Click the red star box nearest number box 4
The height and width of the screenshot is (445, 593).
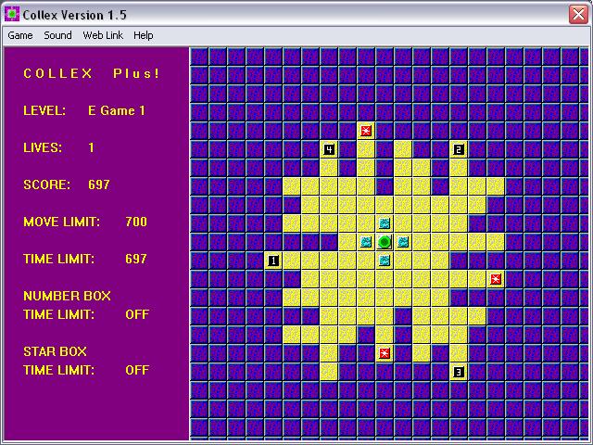click(x=366, y=131)
